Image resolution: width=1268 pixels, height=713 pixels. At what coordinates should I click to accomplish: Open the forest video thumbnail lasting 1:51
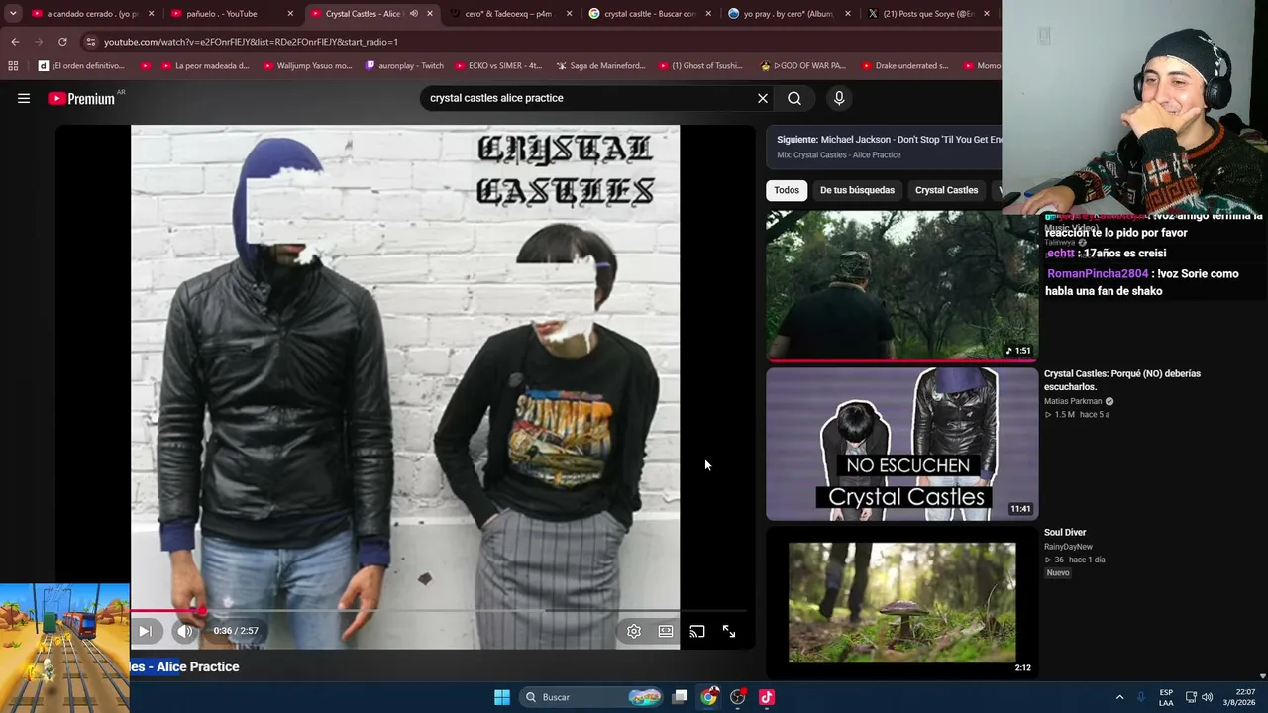point(901,285)
